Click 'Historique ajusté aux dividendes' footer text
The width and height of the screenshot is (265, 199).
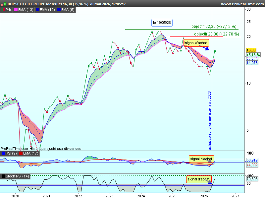[55, 149]
